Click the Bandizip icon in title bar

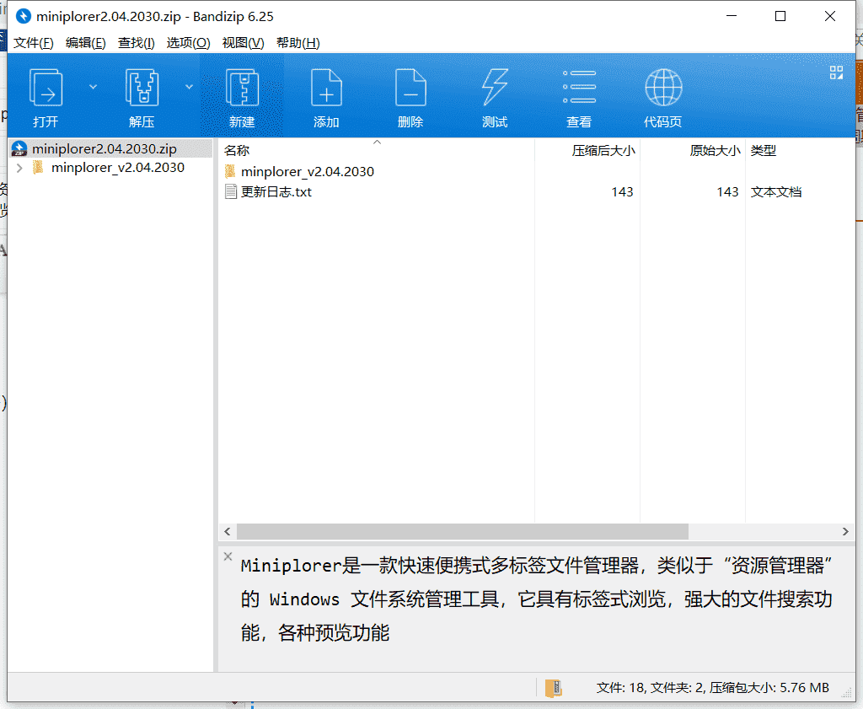[23, 17]
